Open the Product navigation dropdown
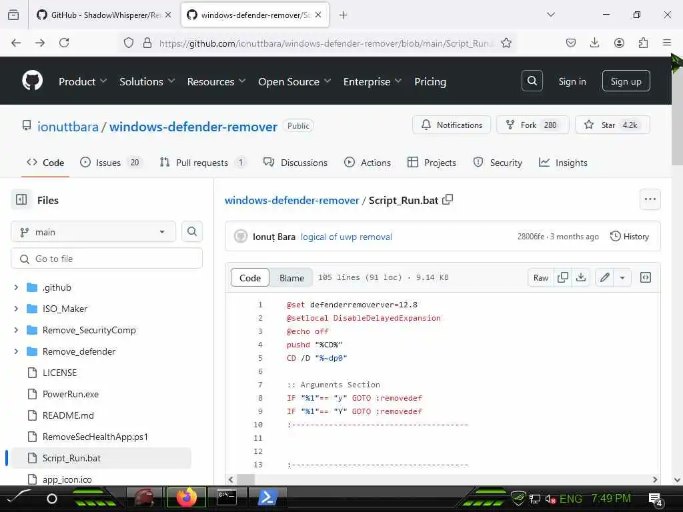683x512 pixels. pyautogui.click(x=83, y=81)
